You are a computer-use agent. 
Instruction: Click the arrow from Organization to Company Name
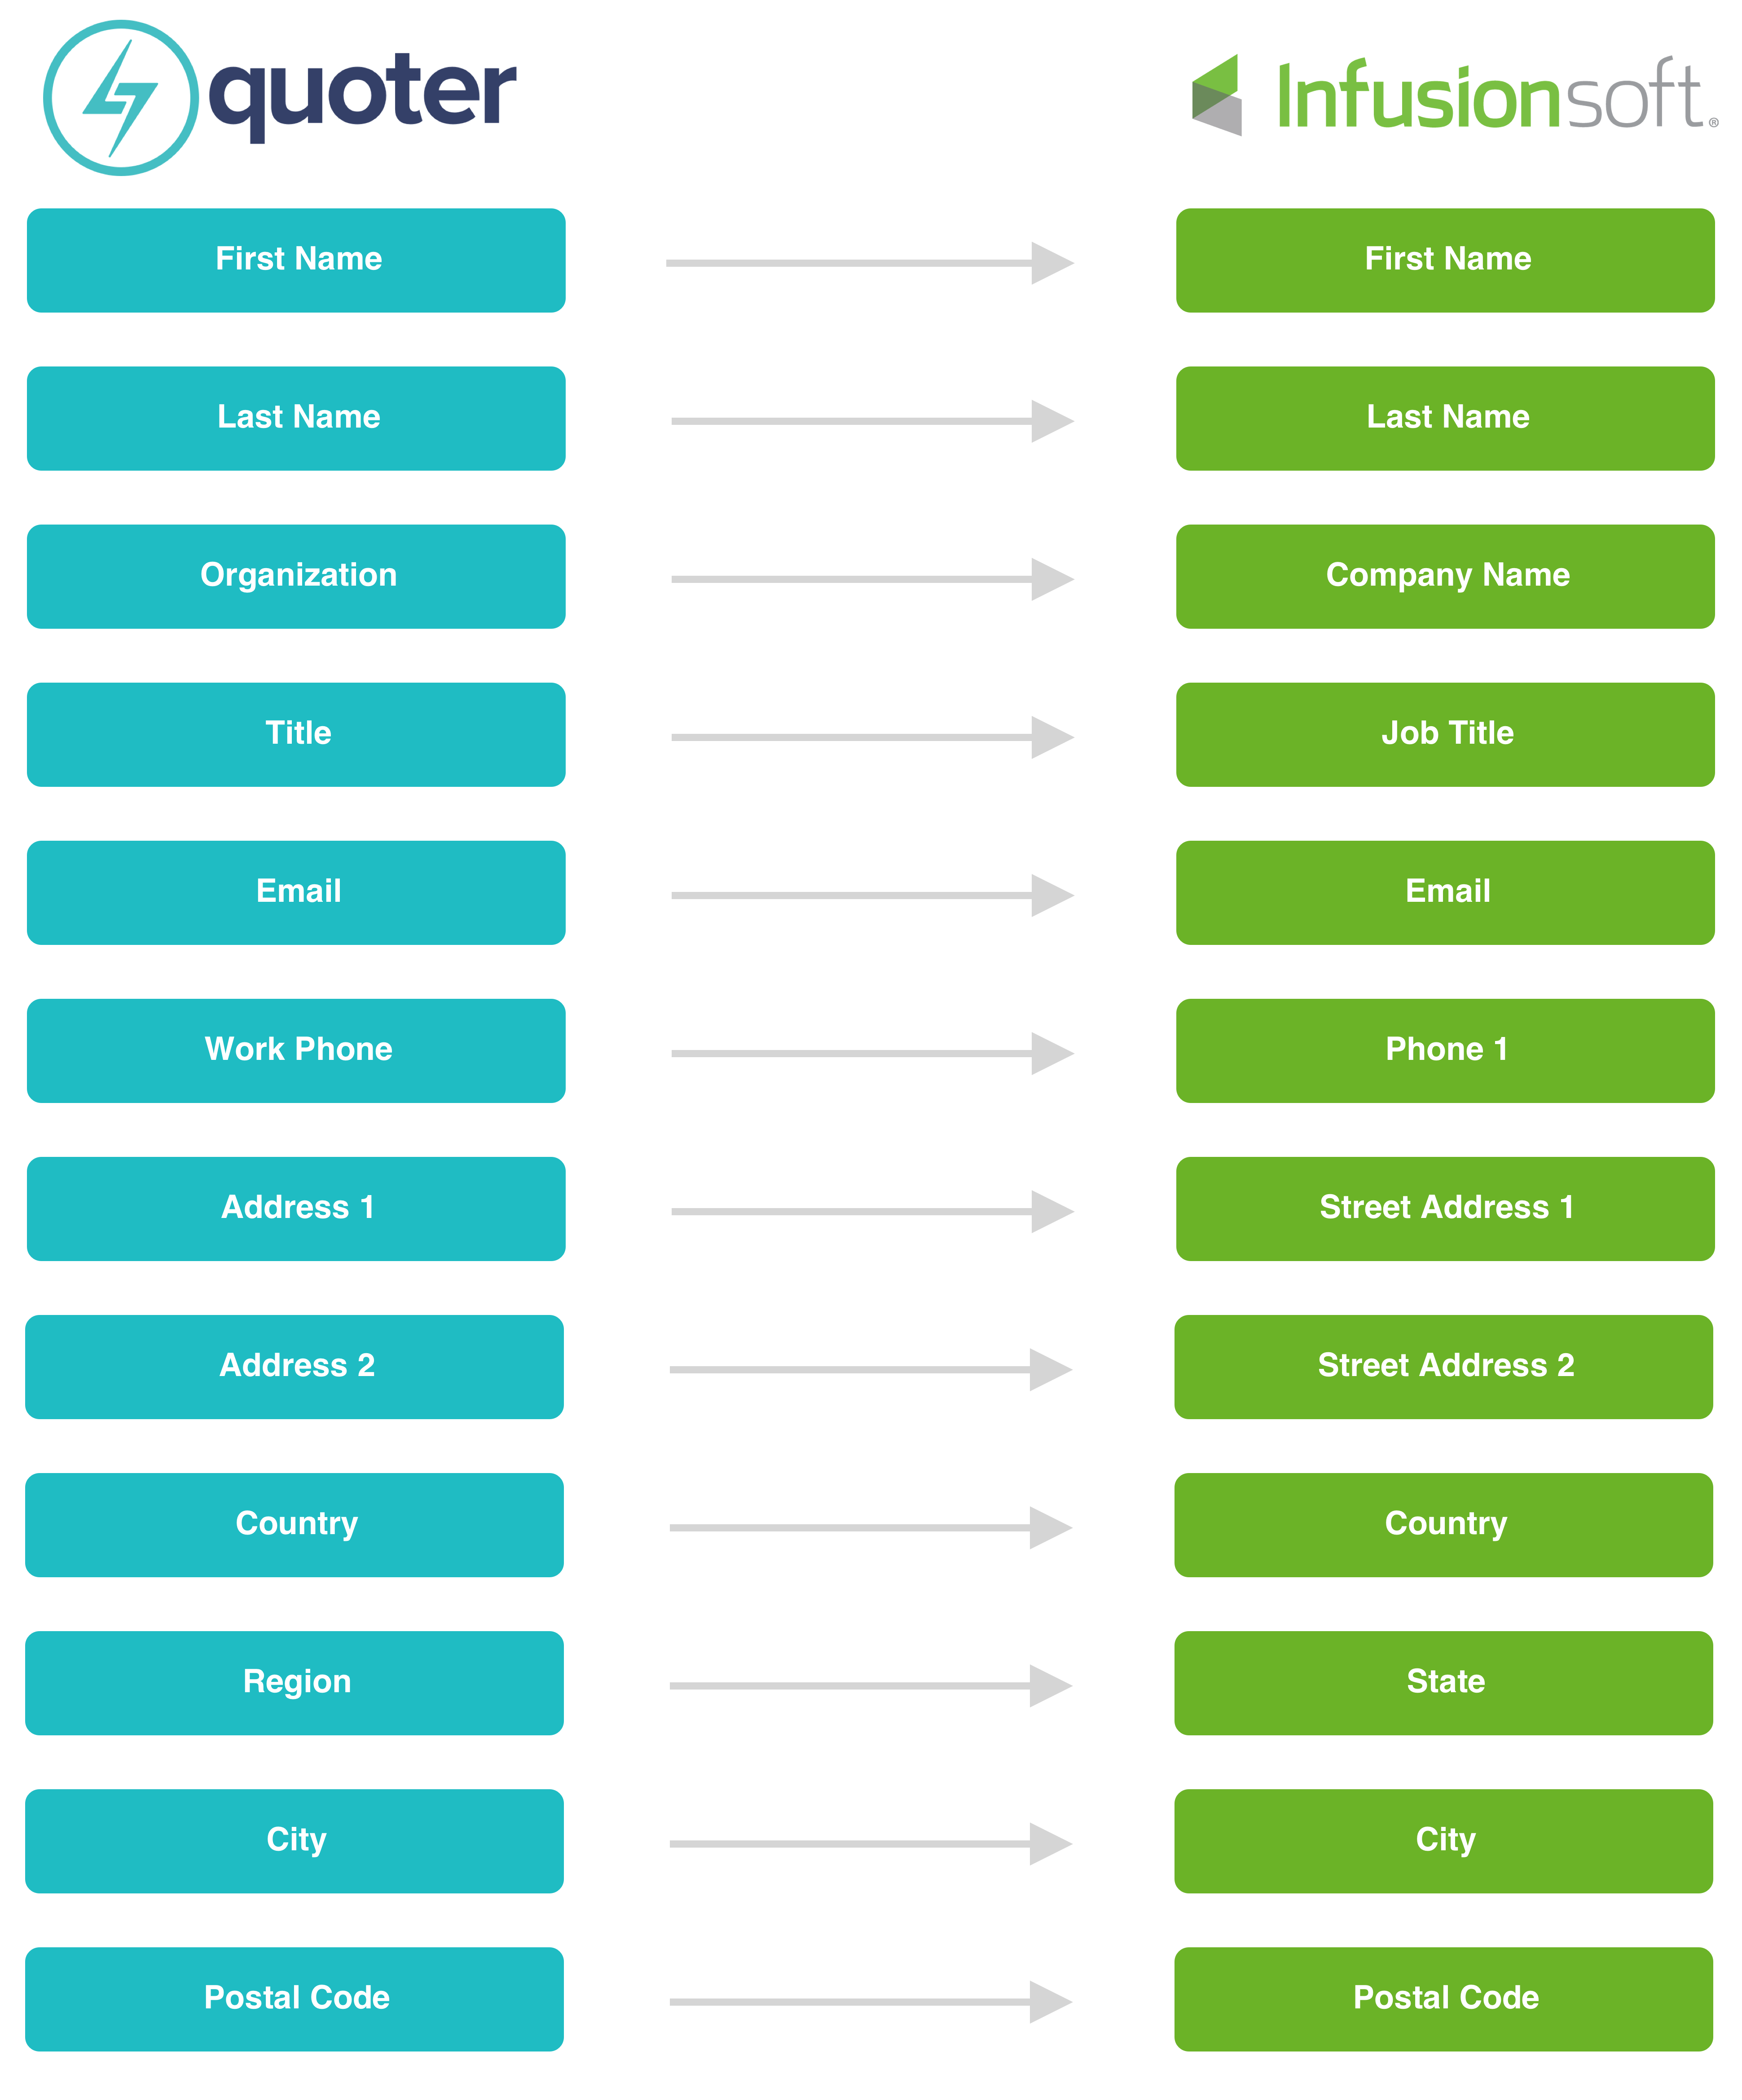click(871, 579)
